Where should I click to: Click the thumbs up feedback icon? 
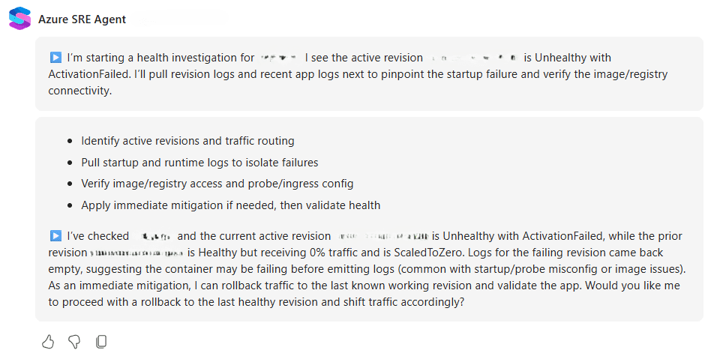pos(48,342)
